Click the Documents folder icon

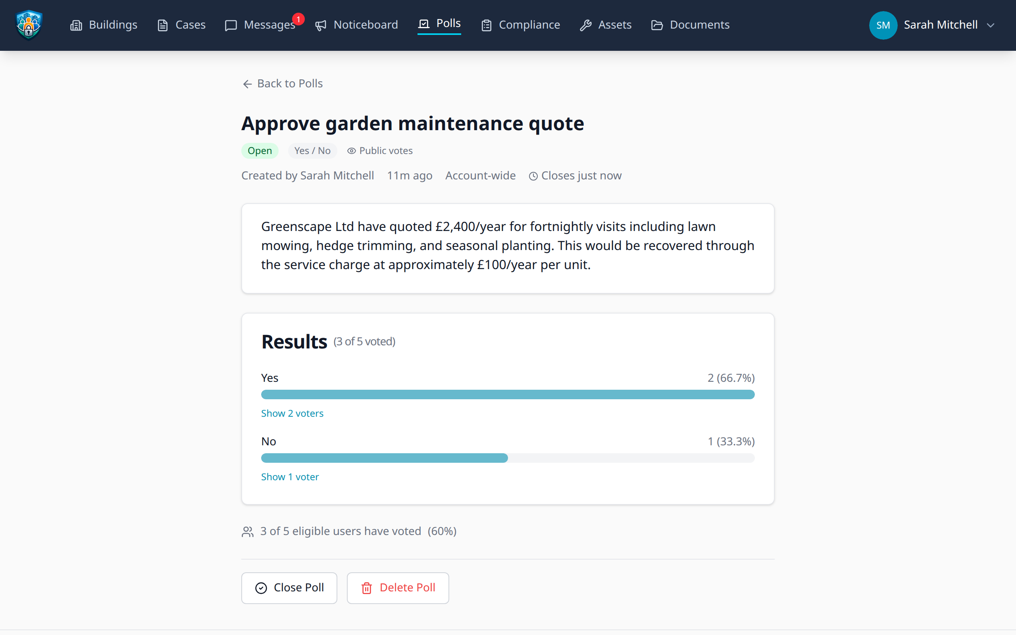(657, 25)
